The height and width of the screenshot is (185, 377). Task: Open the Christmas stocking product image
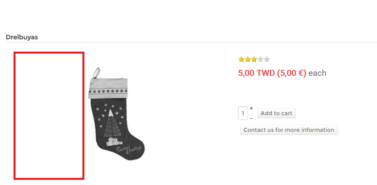[115, 115]
